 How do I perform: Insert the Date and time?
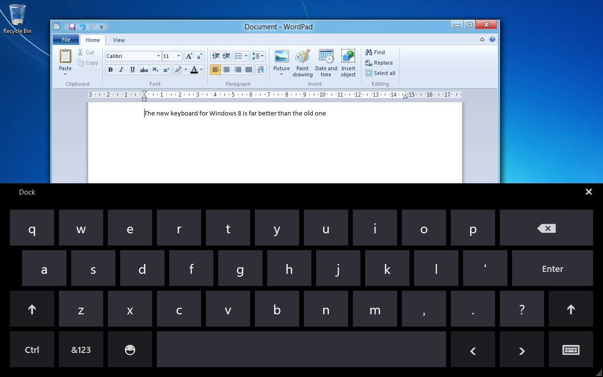tap(326, 63)
